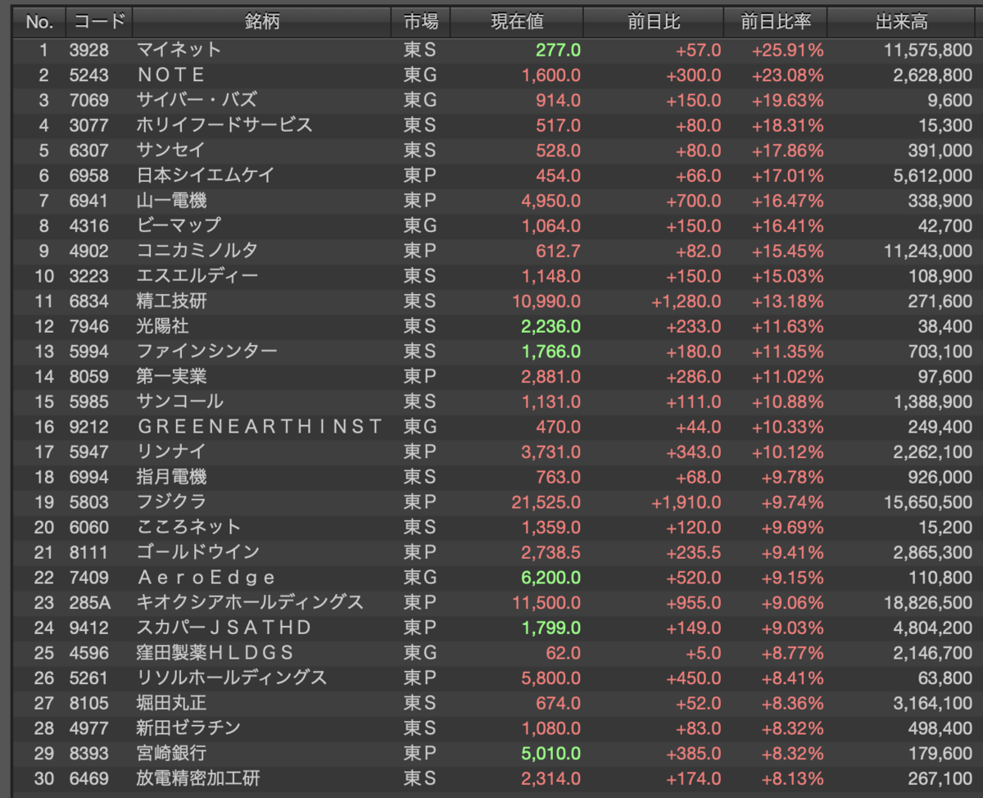Sort by the 銘柄 column header
983x798 pixels.
pos(262,22)
